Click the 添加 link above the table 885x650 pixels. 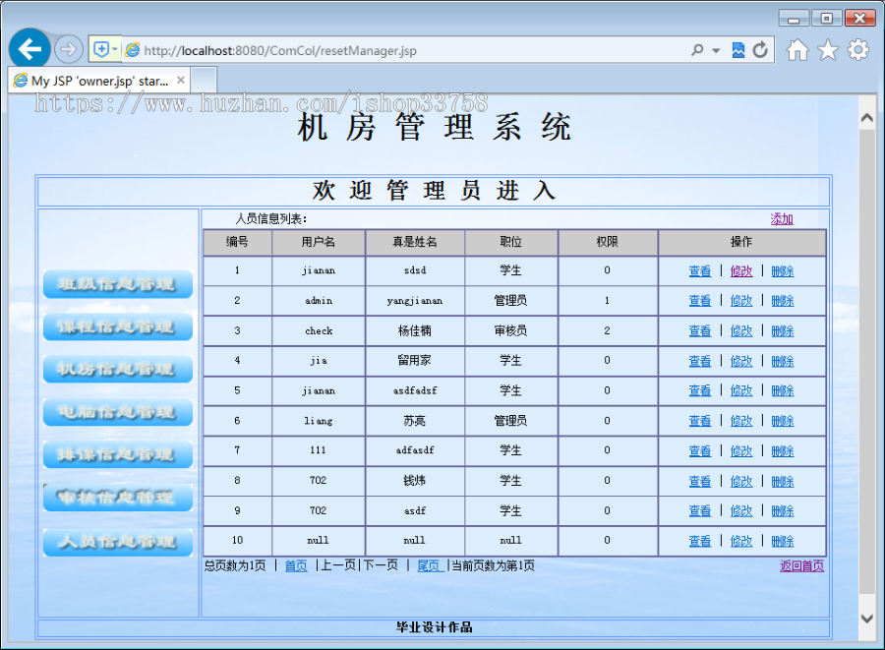pos(781,218)
